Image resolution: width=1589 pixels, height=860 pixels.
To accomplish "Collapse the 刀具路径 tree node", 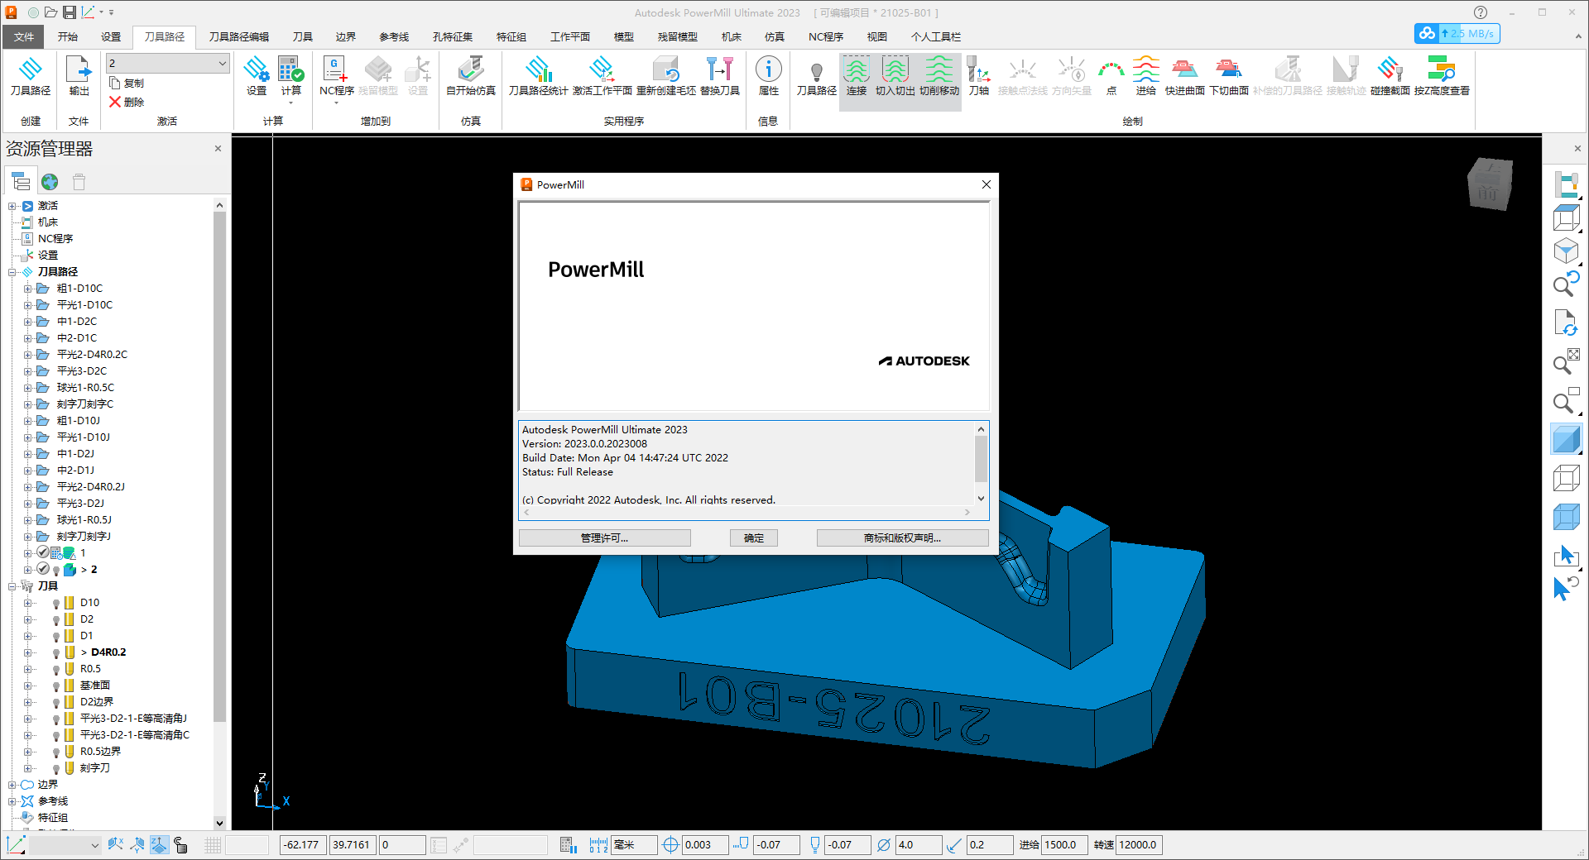I will click(12, 272).
